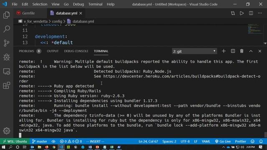Viewport: 267px width, 150px height.
Task: Click WSL: Ubuntu remote indicator
Action: (15, 141)
